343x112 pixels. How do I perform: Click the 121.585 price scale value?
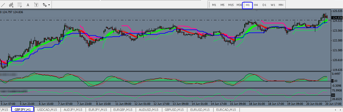(337, 50)
